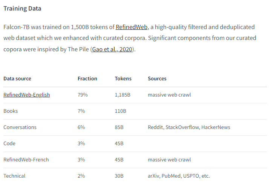Viewport: 270px width, 195px height.
Task: Click the 6% fraction cell
Action: pos(81,127)
